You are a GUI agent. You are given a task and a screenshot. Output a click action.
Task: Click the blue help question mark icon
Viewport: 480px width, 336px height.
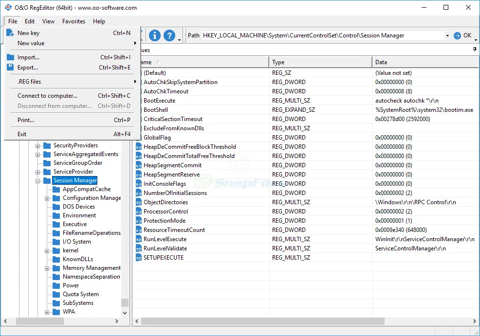coord(169,35)
